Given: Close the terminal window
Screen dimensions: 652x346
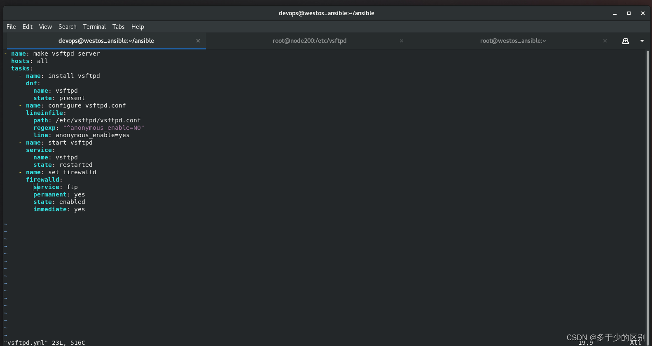Looking at the screenshot, I should tap(643, 13).
